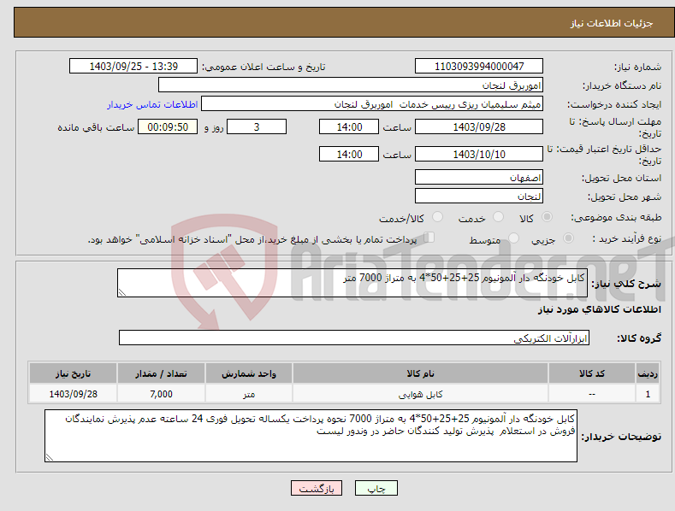Click the resize handle of buyer notes area
This screenshot has height=511, width=675.
(50, 457)
